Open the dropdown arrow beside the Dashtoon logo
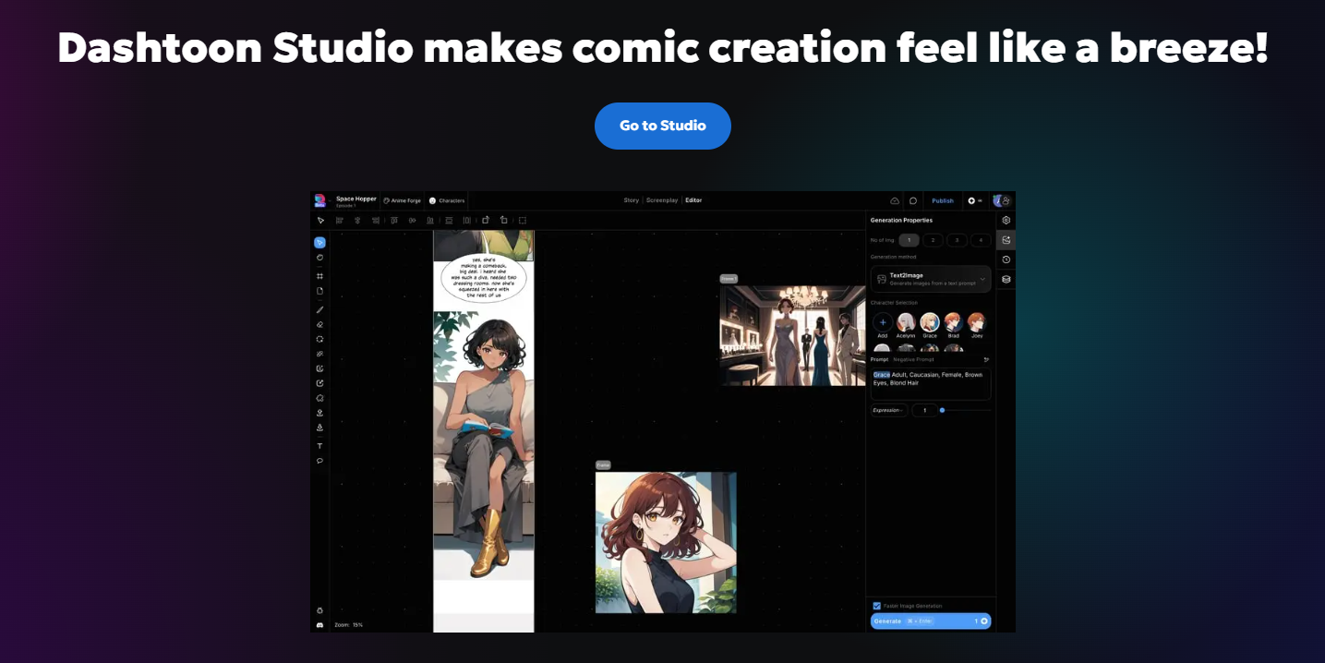1325x663 pixels. click(330, 200)
